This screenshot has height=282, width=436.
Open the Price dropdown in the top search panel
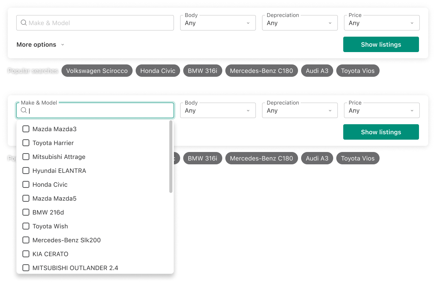(x=381, y=23)
